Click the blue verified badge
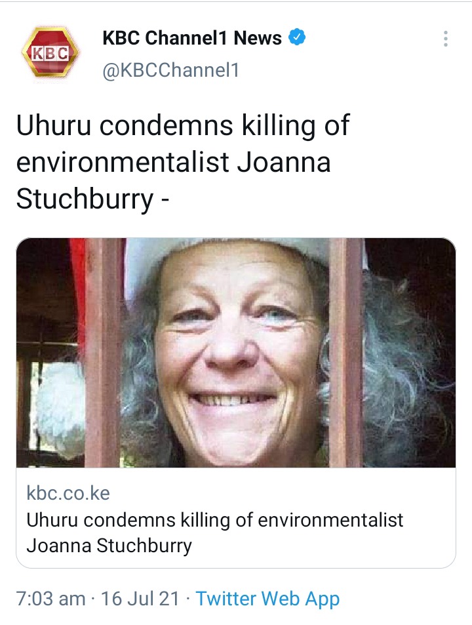472x625 pixels. pyautogui.click(x=298, y=39)
